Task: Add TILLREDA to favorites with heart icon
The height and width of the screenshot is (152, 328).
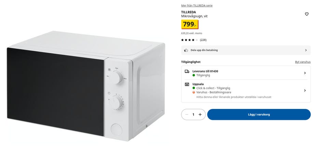Action: click(306, 14)
